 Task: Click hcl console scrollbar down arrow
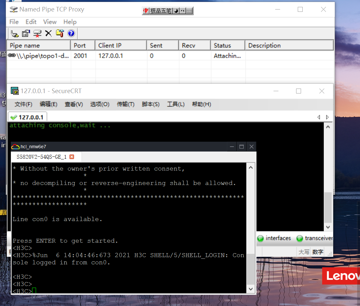click(251, 289)
